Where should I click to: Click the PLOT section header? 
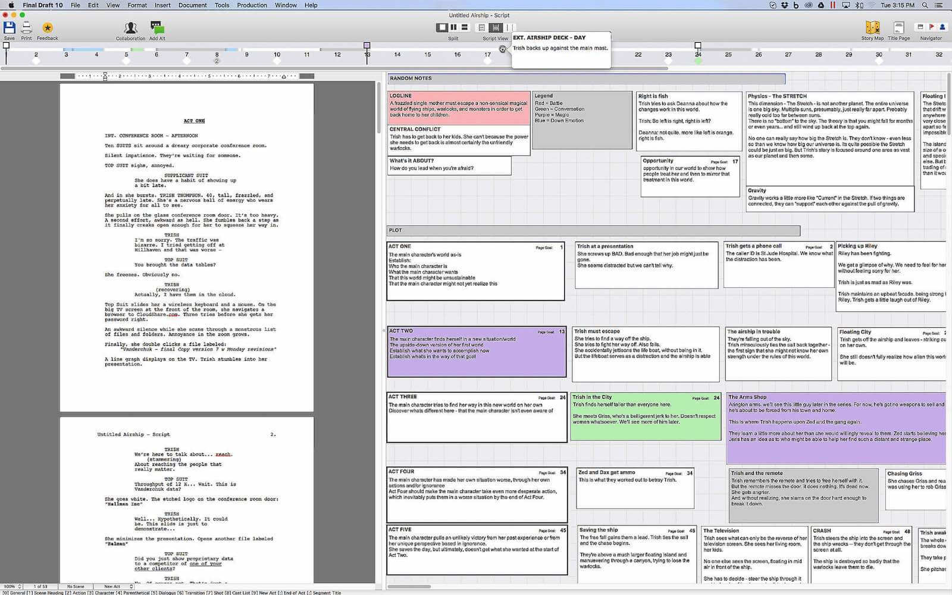tap(593, 230)
